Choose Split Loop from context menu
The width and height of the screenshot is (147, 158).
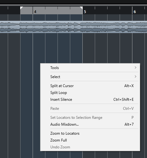(90, 93)
